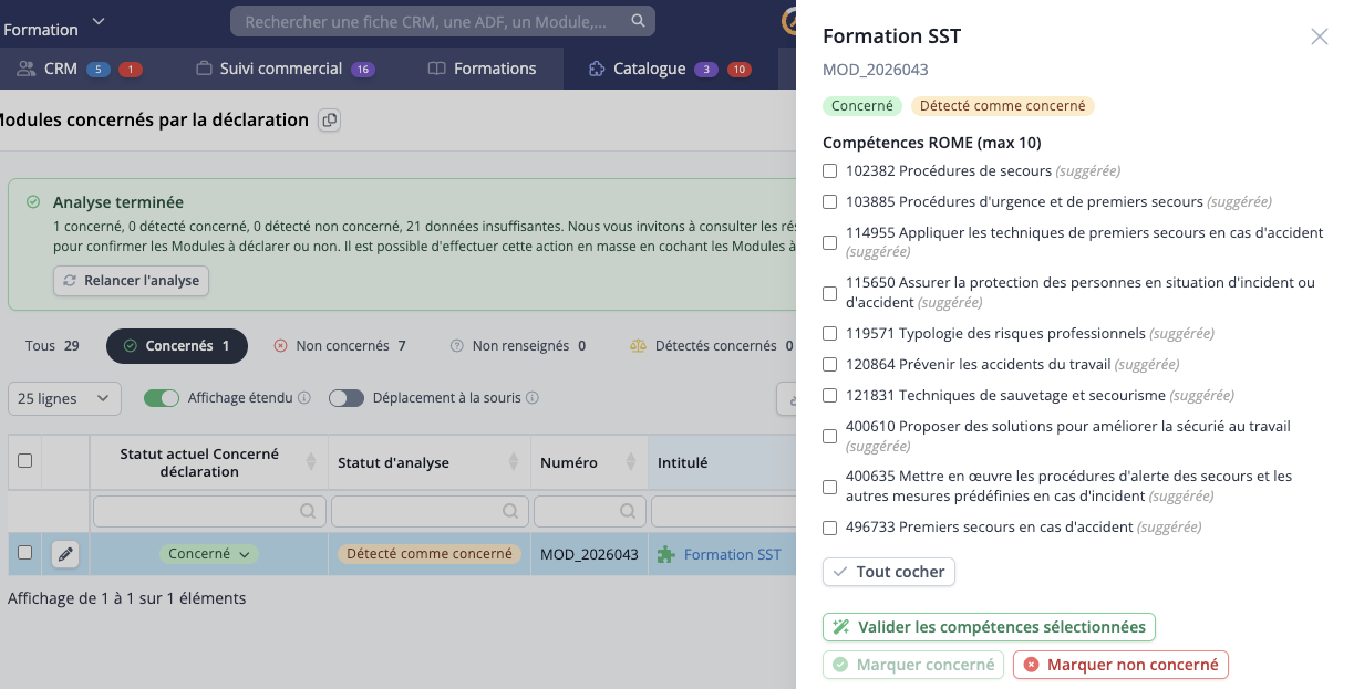Check 119571 Typologie des risques professionnels
The image size is (1354, 689).
click(830, 333)
